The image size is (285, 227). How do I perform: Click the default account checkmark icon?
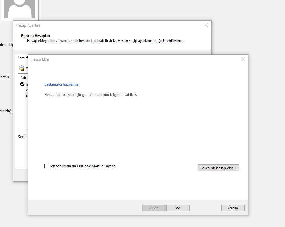(x=22, y=84)
